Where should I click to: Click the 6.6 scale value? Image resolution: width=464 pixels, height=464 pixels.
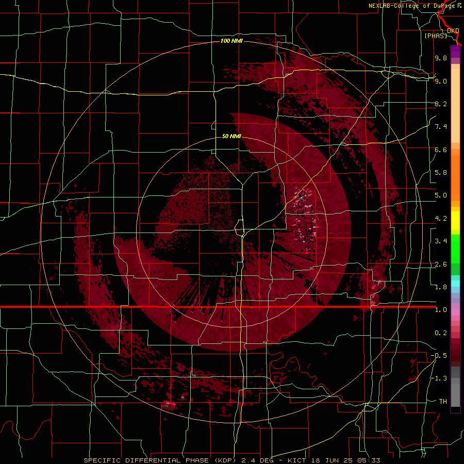point(441,150)
